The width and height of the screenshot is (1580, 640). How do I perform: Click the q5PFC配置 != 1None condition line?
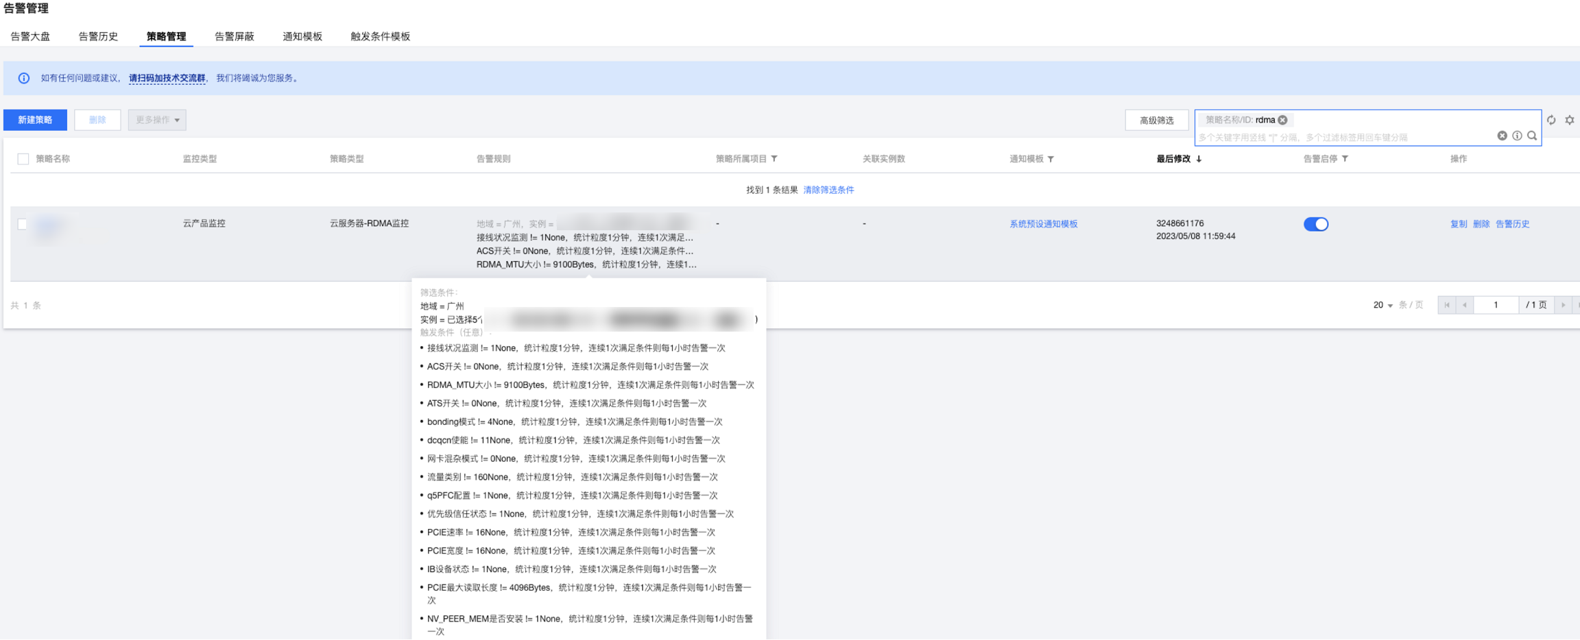pos(573,495)
